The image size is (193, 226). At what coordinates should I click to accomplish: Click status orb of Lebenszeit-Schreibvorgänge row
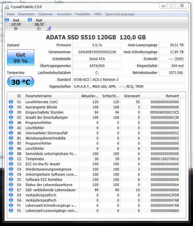11,205
